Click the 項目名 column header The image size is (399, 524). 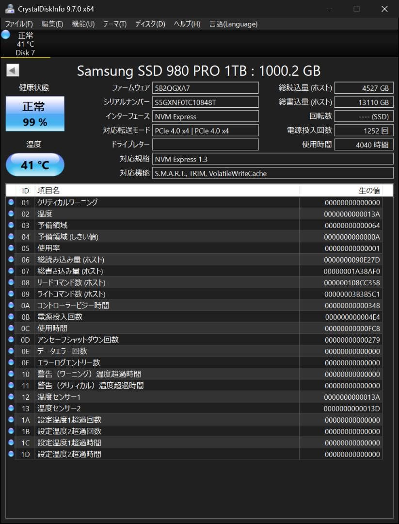point(167,191)
